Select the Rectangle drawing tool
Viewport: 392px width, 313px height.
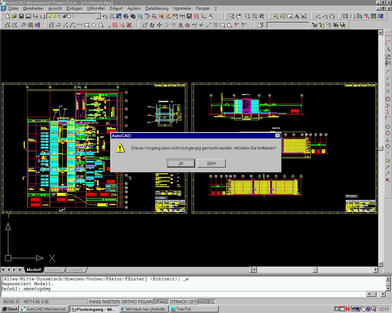tap(87, 25)
